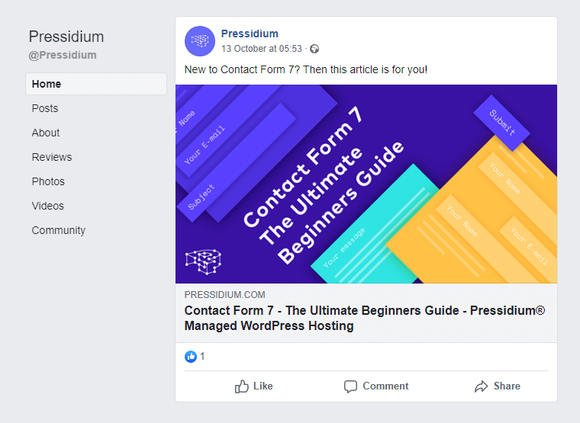The height and width of the screenshot is (423, 580).
Task: Click the Pressidium profile avatar icon
Action: [x=200, y=41]
